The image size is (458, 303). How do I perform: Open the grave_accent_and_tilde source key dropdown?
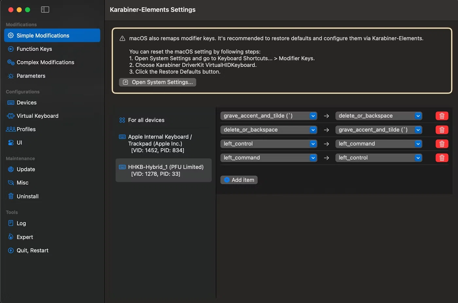click(x=269, y=116)
